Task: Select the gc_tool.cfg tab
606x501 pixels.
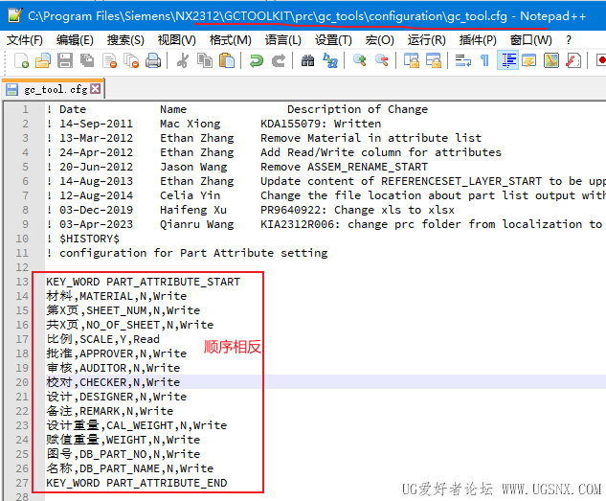Action: (53, 89)
